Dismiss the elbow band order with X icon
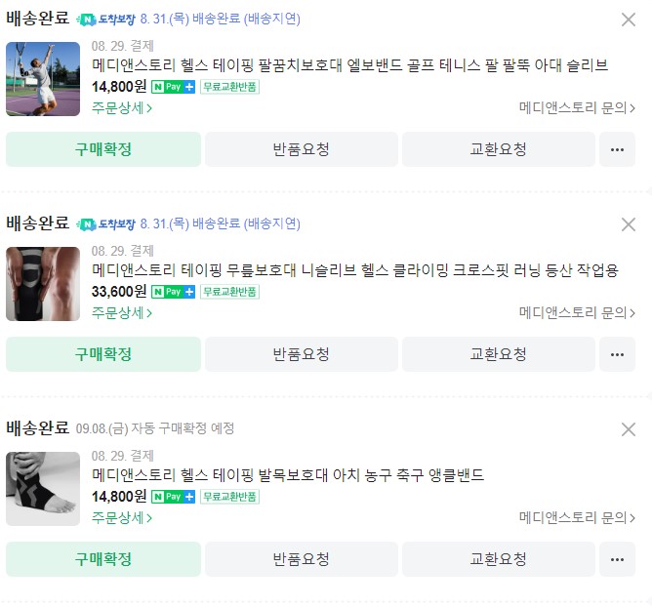 click(628, 20)
